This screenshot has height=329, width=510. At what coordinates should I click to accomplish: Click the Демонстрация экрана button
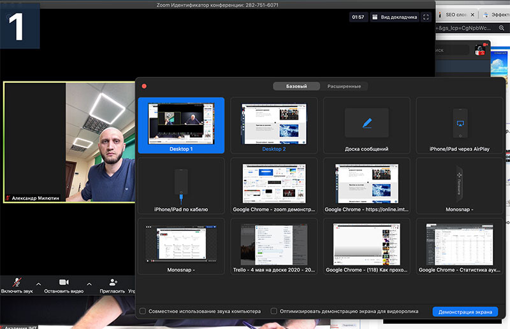click(x=465, y=312)
